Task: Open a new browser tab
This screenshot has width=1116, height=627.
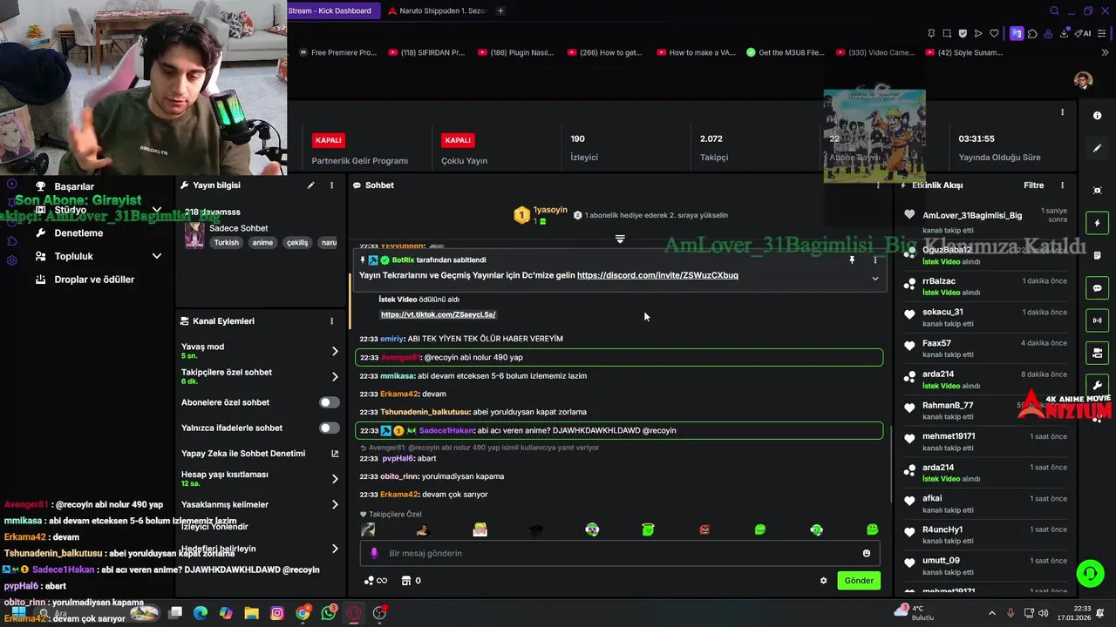Action: pyautogui.click(x=500, y=10)
